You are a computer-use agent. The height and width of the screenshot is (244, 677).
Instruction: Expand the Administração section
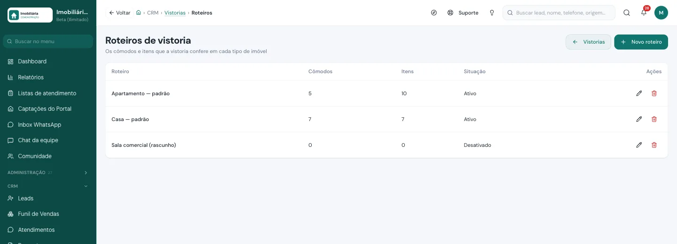point(48,173)
